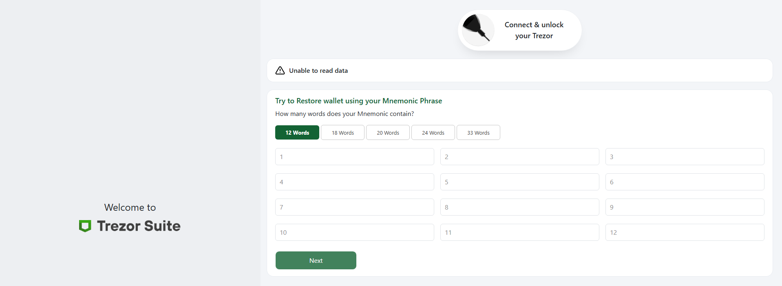Screen dimensions: 782x286
Task: Click the Trezor device image icon
Action: [x=478, y=30]
